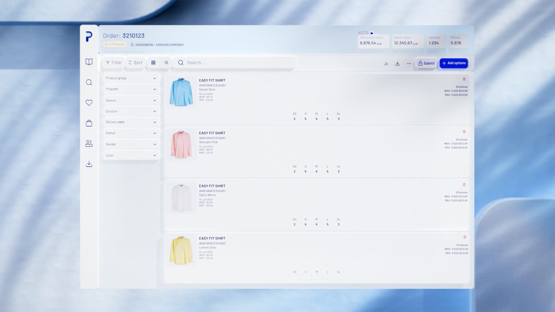
Task: Open the Lemon Zest shirt thumbnail
Action: point(181,250)
